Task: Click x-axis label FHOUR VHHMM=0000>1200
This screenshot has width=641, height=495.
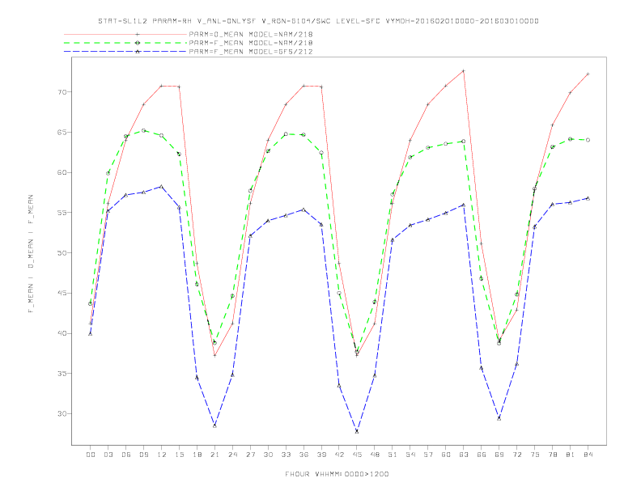Action: (337, 474)
